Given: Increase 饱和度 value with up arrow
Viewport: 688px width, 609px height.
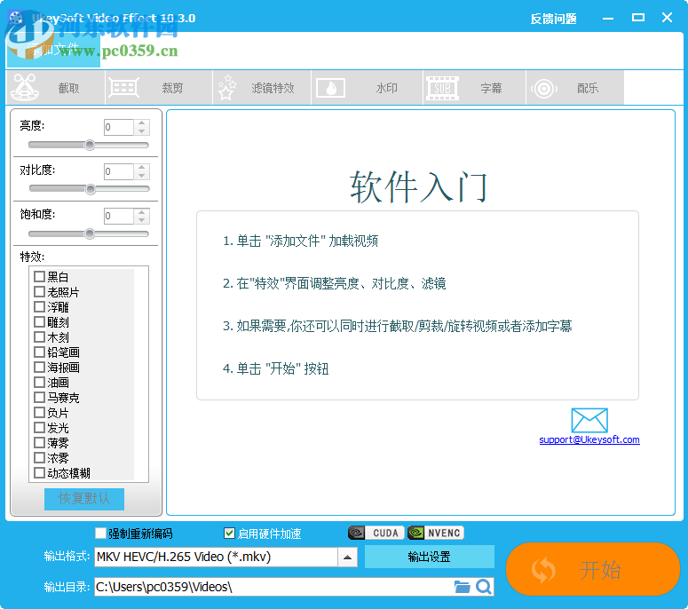Looking at the screenshot, I should click(x=142, y=212).
